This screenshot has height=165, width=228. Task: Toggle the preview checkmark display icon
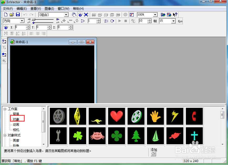click(132, 15)
